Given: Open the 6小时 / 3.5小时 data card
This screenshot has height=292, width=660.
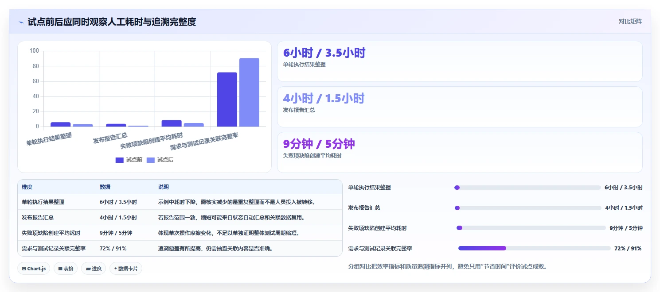Looking at the screenshot, I should 460,61.
